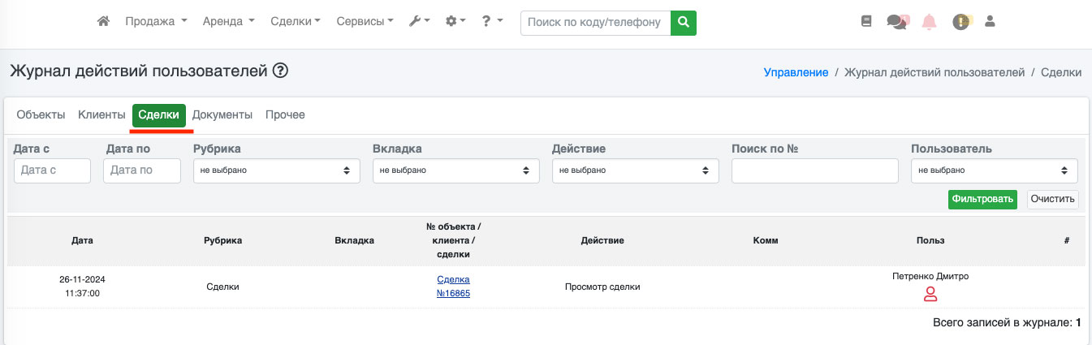Viewport: 1092px width, 345px height.
Task: Switch to the Документы tab
Action: (222, 115)
